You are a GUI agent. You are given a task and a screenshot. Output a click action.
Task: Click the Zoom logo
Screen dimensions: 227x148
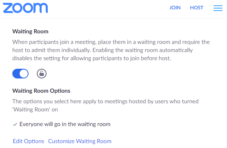tap(25, 8)
